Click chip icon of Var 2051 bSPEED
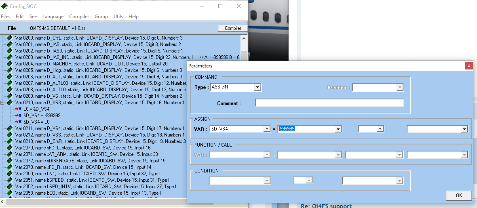Image resolution: width=477 pixels, height=208 pixels. click(x=10, y=180)
